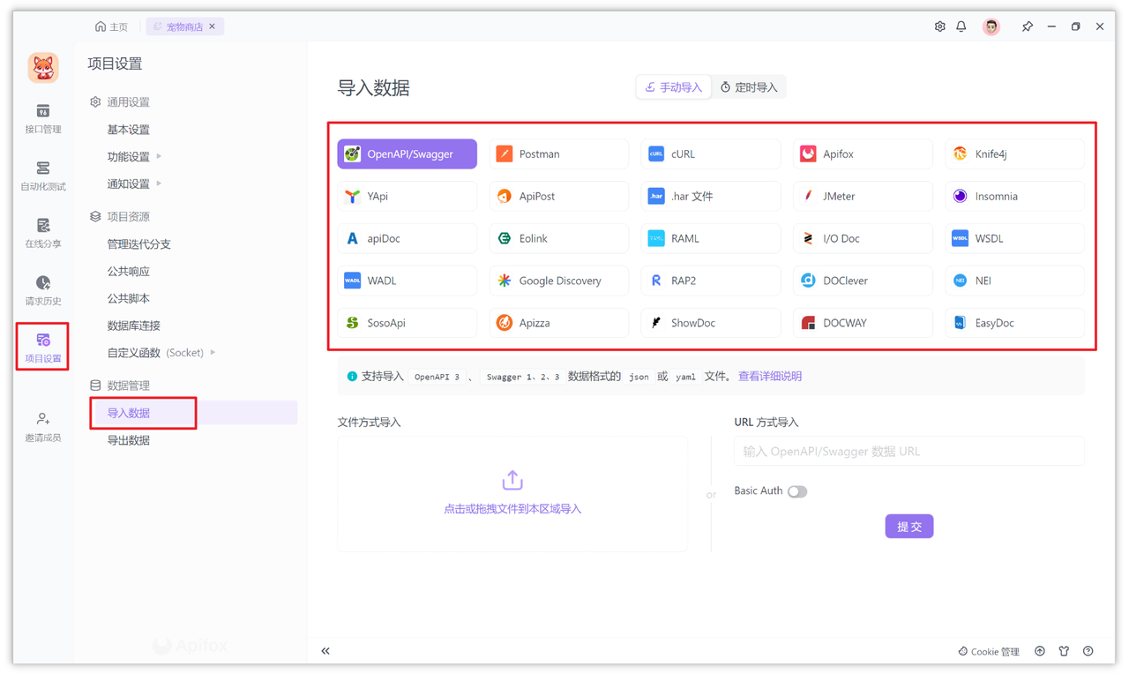Choose RAP2 import format
This screenshot has height=674, width=1129.
click(x=711, y=281)
